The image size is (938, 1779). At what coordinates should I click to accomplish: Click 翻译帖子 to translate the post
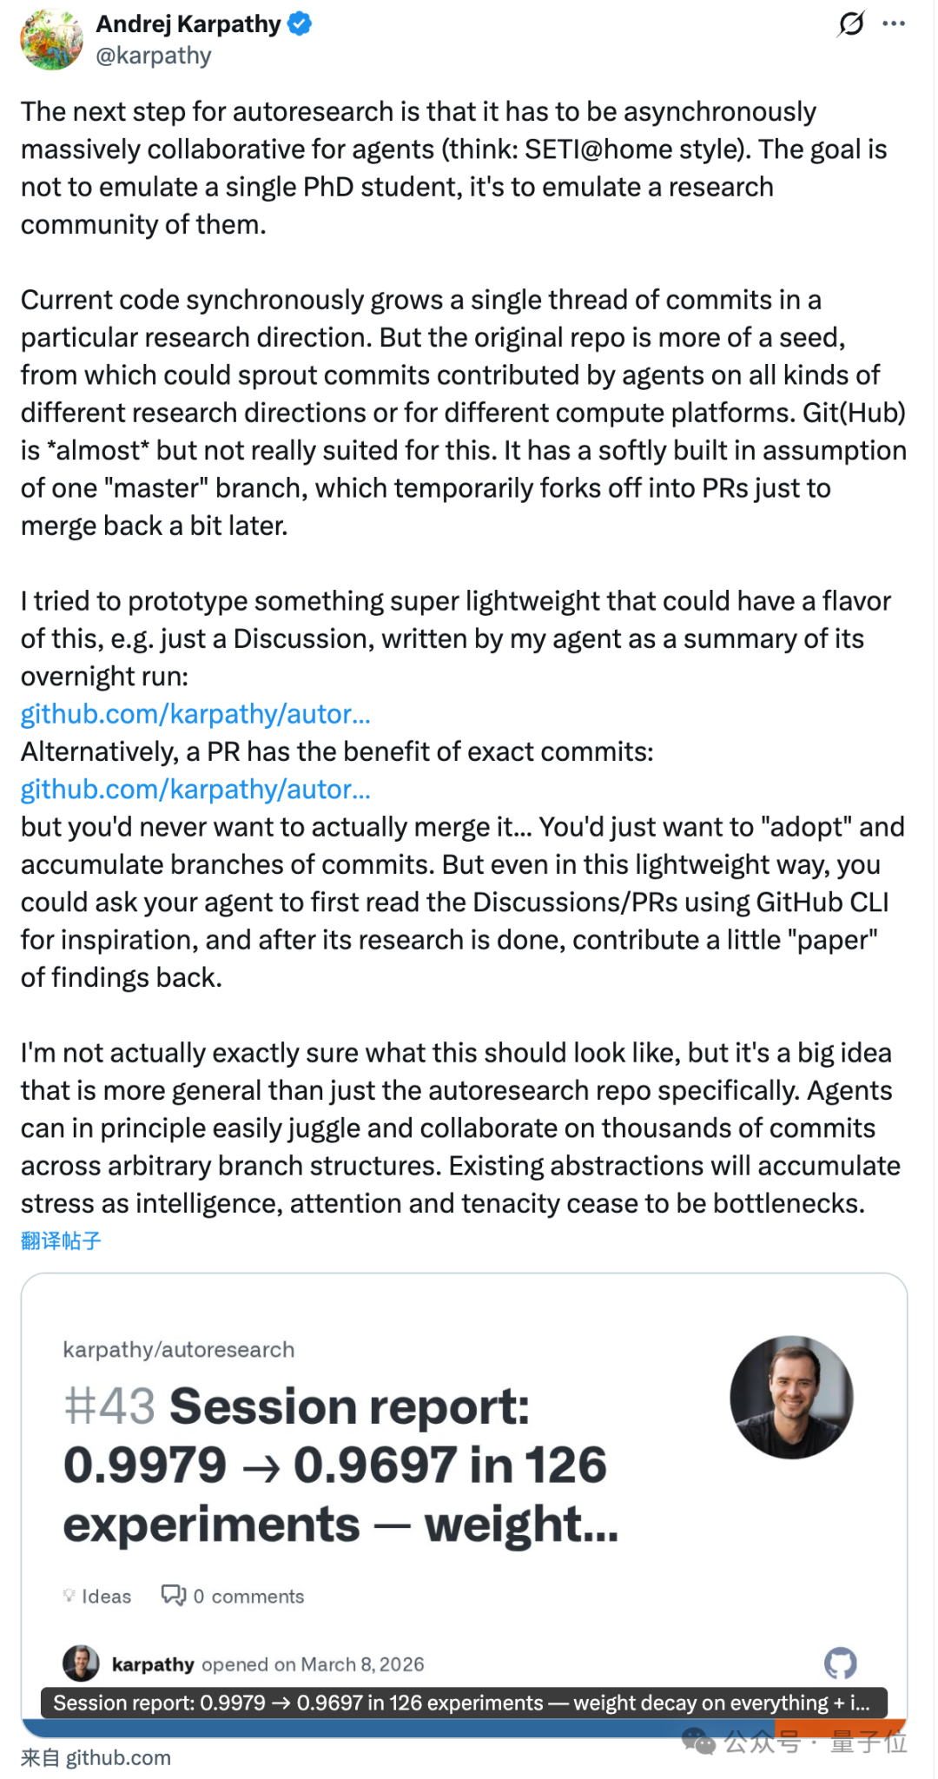(61, 1240)
